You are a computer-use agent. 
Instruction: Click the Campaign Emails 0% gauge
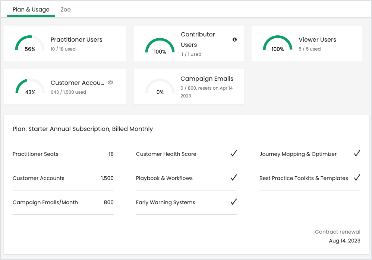point(160,86)
